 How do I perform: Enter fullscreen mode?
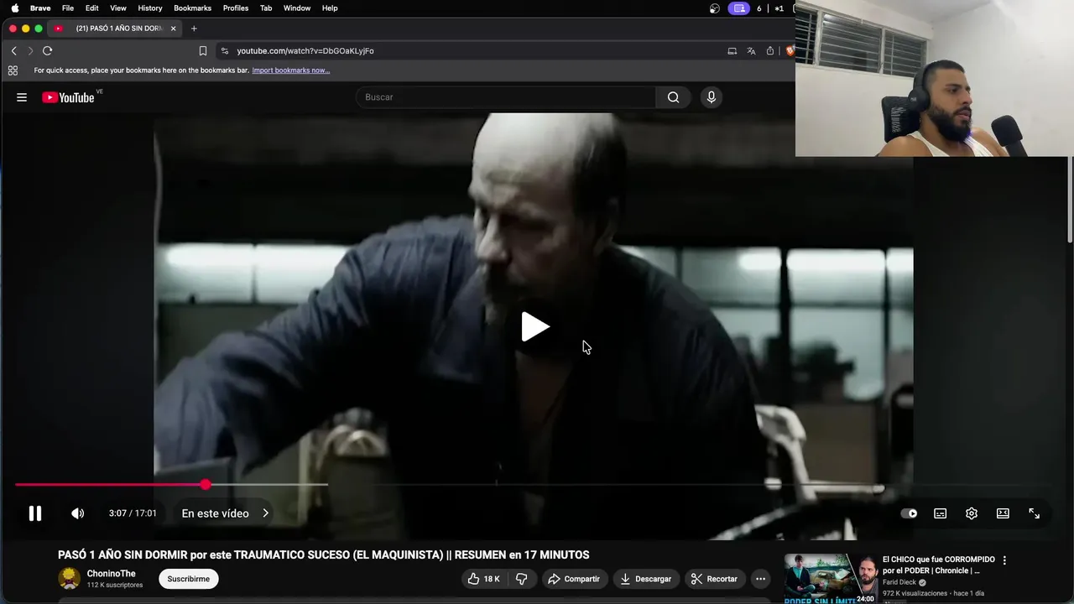pyautogui.click(x=1034, y=513)
